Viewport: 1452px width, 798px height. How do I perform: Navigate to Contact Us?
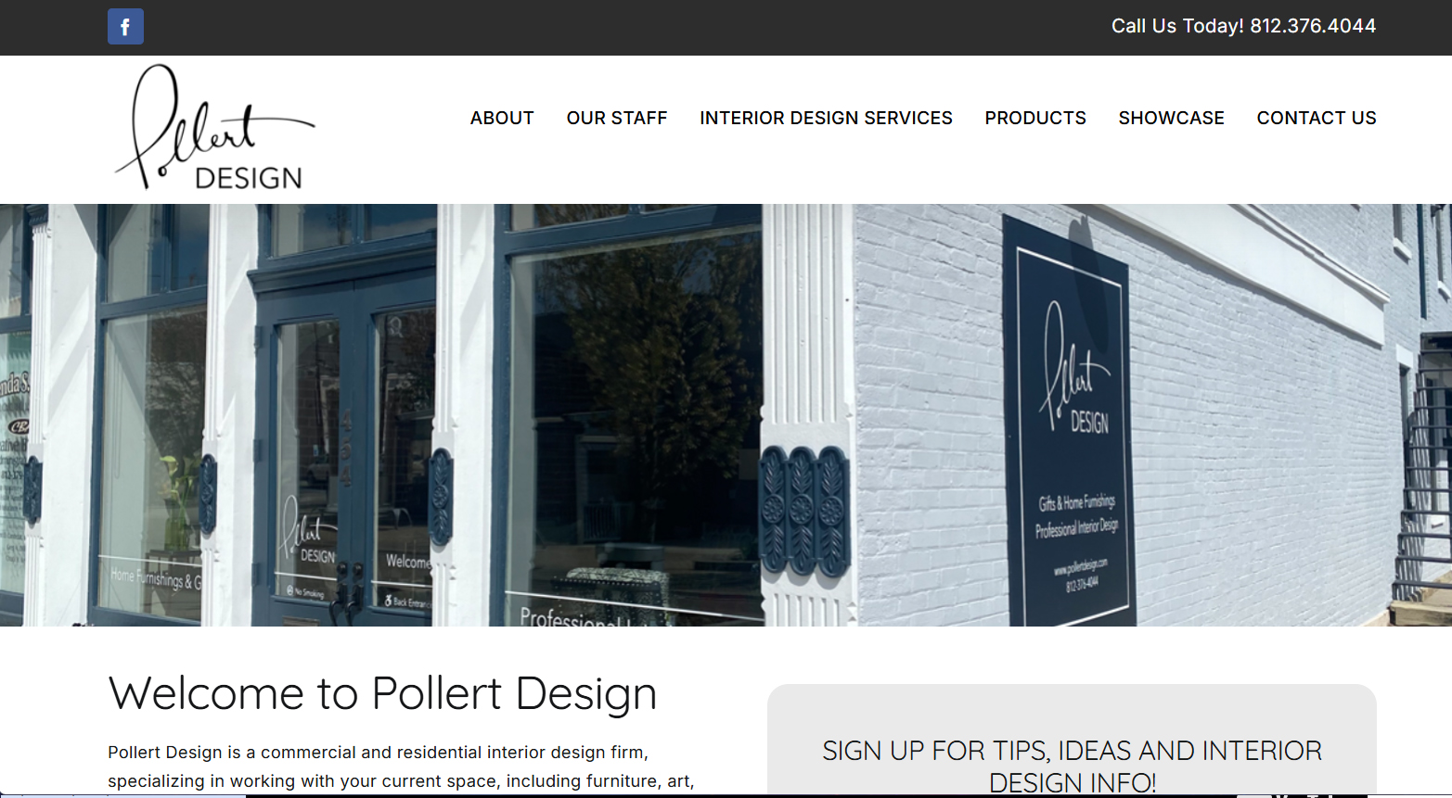1317,118
